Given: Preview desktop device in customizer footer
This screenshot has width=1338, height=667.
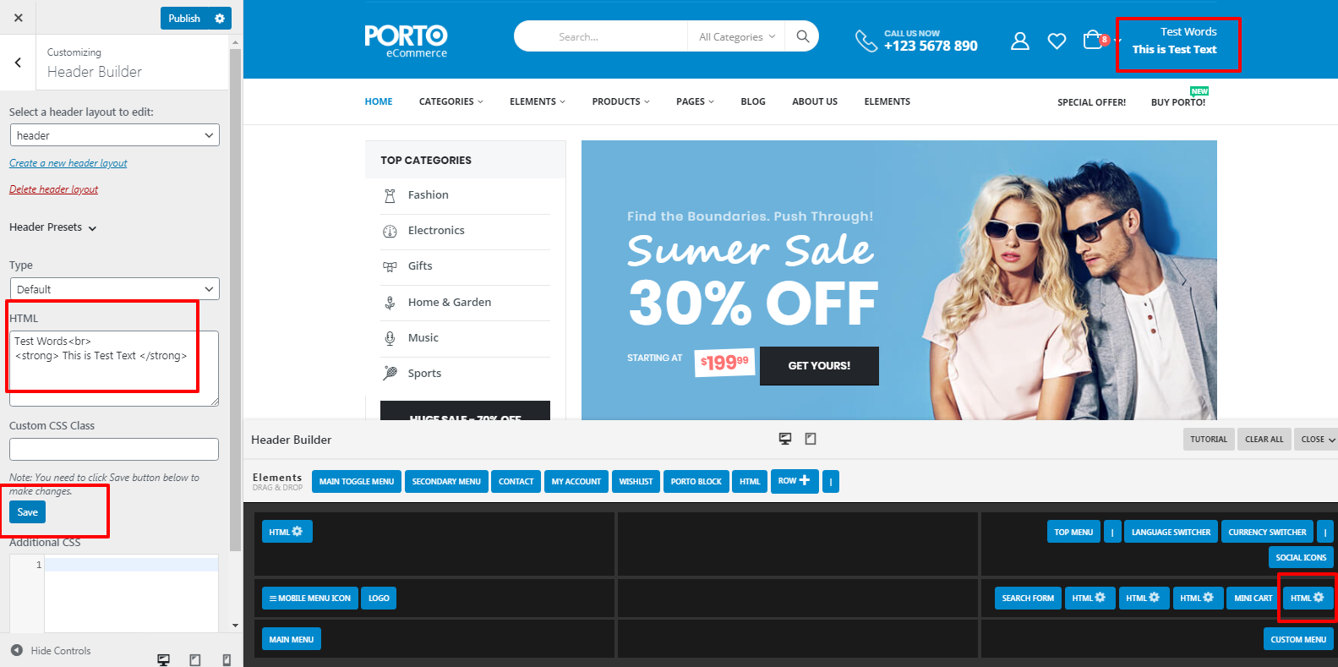Looking at the screenshot, I should coord(164,659).
